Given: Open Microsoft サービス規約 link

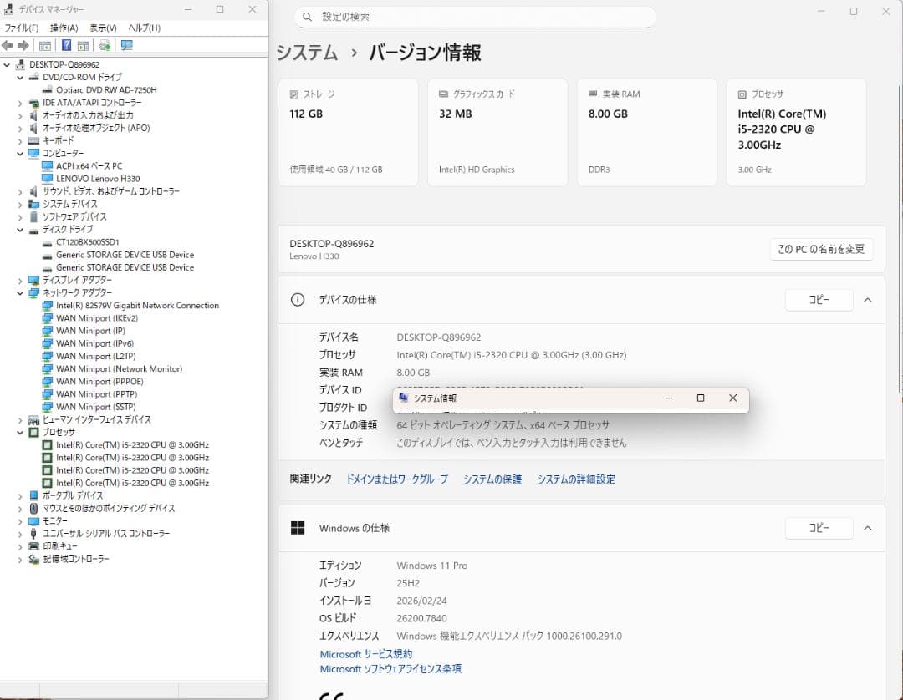Looking at the screenshot, I should click(366, 654).
